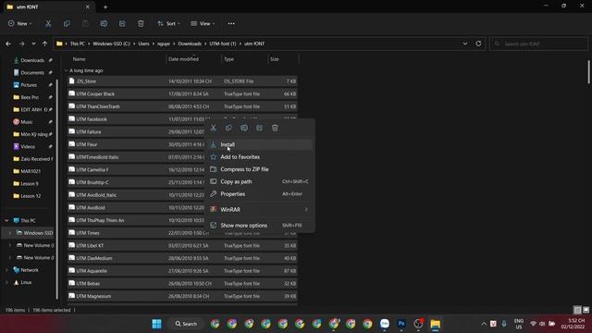Open File Explorer from the taskbar
The width and height of the screenshot is (592, 333).
pyautogui.click(x=436, y=324)
